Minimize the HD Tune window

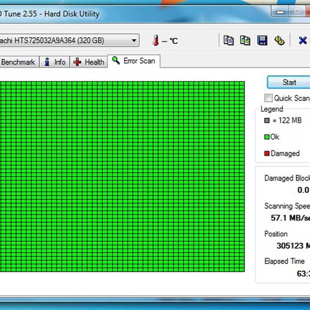280,12
